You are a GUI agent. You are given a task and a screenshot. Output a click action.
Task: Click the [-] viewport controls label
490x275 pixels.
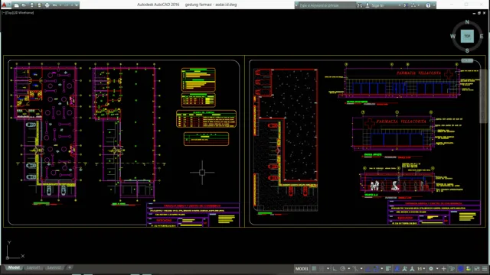[3, 13]
